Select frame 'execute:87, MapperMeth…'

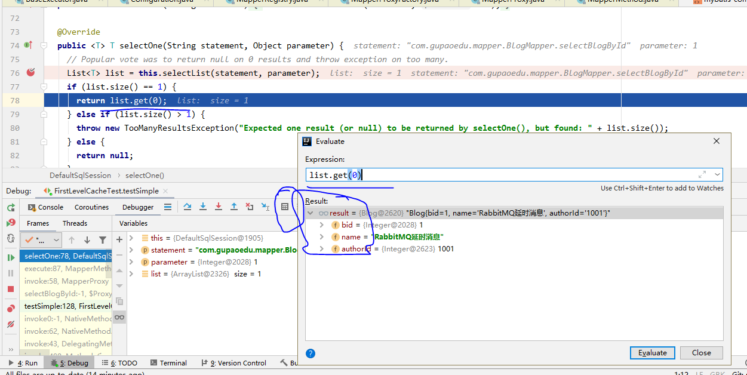click(x=66, y=269)
